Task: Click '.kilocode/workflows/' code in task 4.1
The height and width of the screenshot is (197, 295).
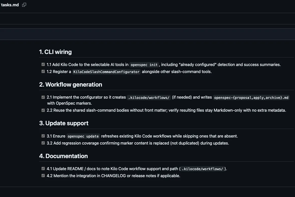Action: click(202, 169)
